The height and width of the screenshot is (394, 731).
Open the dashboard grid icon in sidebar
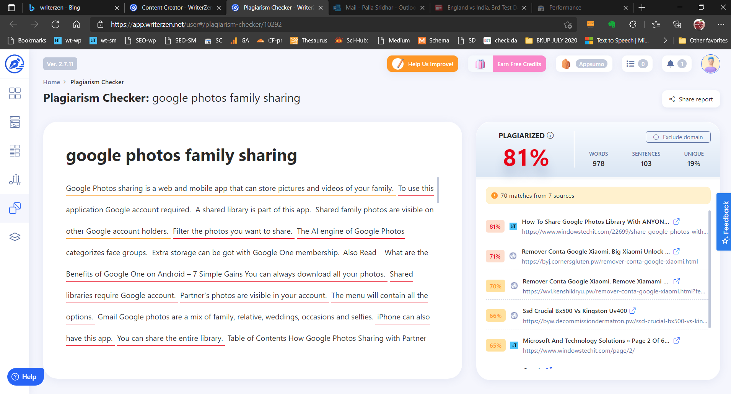15,93
